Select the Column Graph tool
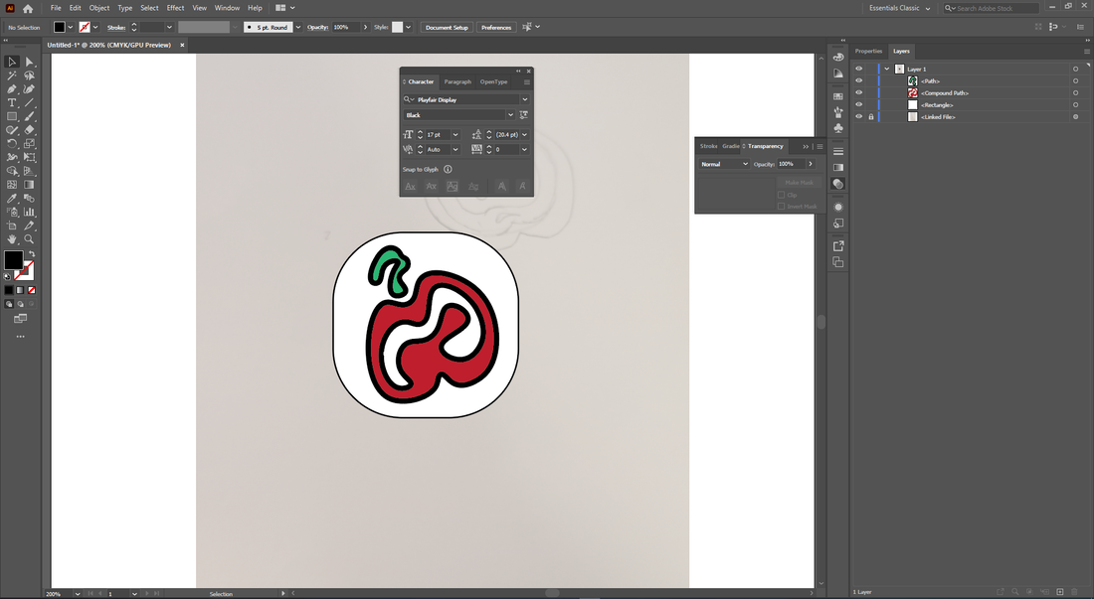Screen dimensions: 1094x599 click(29, 212)
